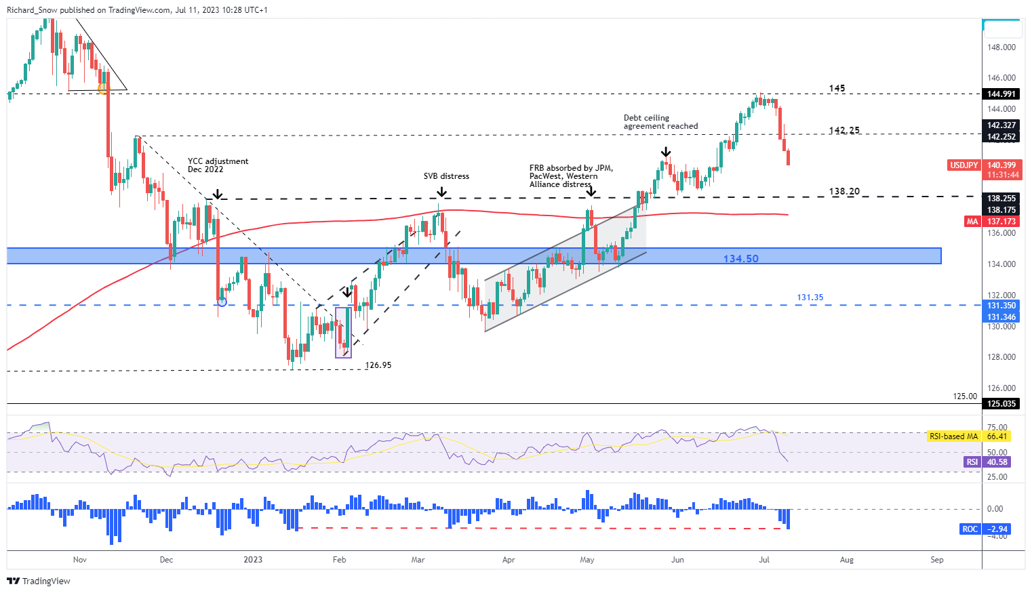
Task: Click the Jun label on time axis
Action: (x=677, y=560)
